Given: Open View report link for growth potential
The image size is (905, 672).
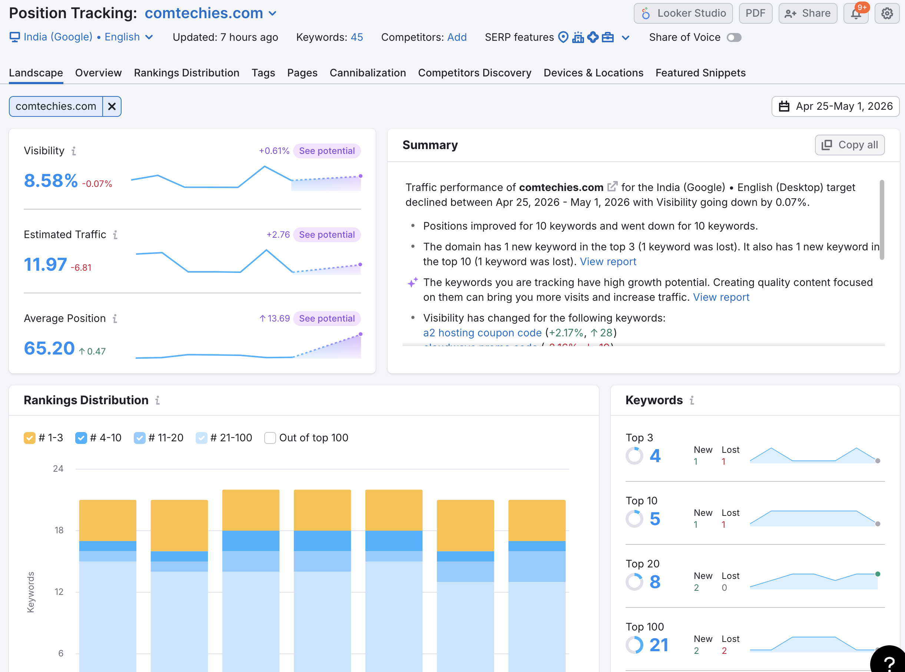Looking at the screenshot, I should point(721,297).
